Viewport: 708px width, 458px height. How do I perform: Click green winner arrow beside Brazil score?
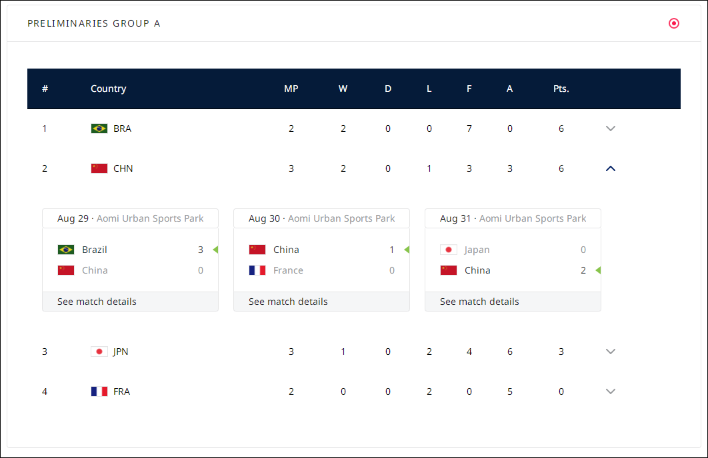pyautogui.click(x=215, y=250)
